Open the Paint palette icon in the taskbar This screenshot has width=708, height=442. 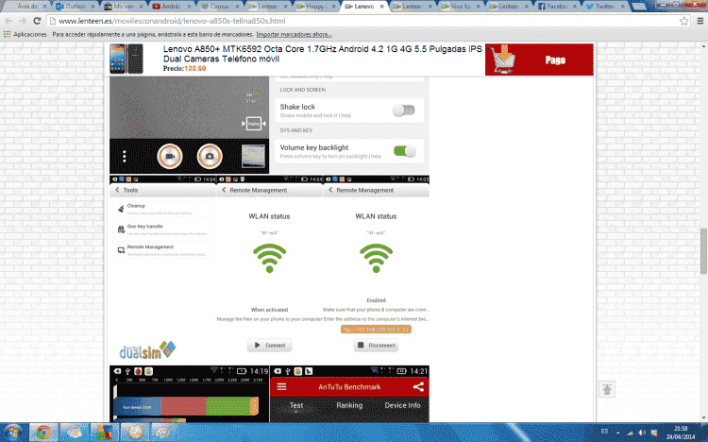pyautogui.click(x=164, y=432)
